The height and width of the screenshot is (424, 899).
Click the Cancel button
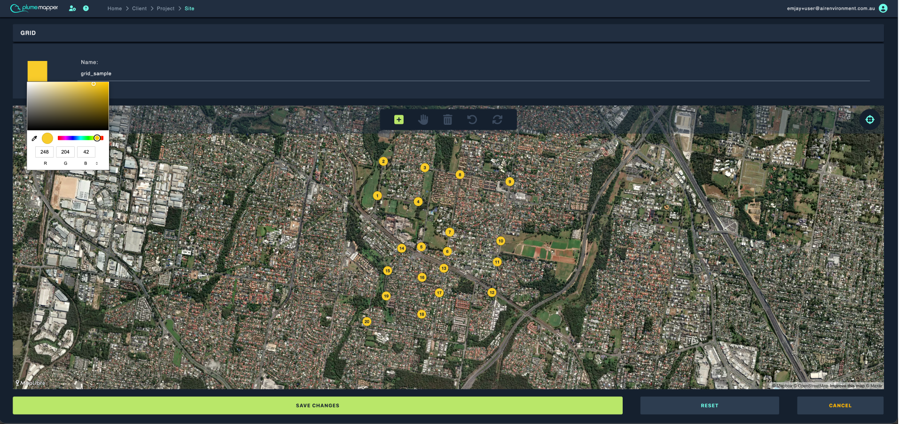840,406
